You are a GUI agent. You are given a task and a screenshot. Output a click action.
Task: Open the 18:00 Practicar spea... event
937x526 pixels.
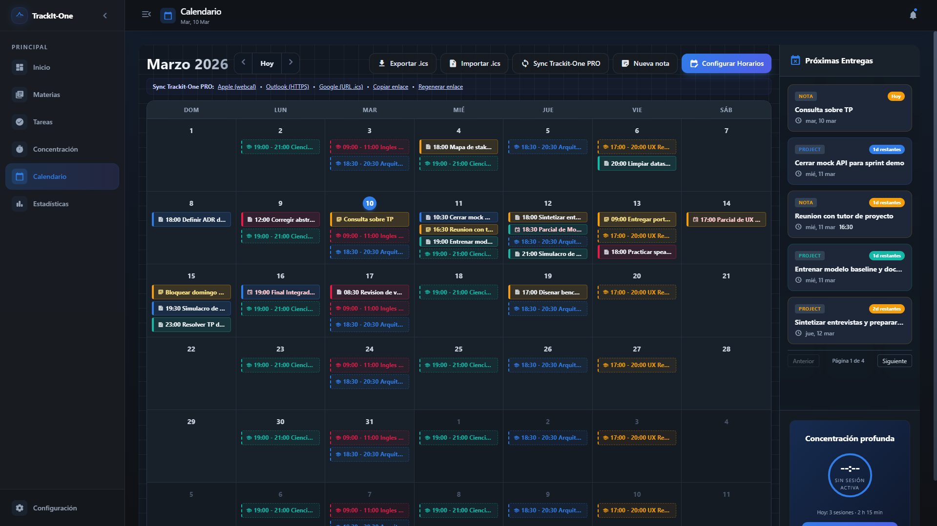(x=637, y=252)
